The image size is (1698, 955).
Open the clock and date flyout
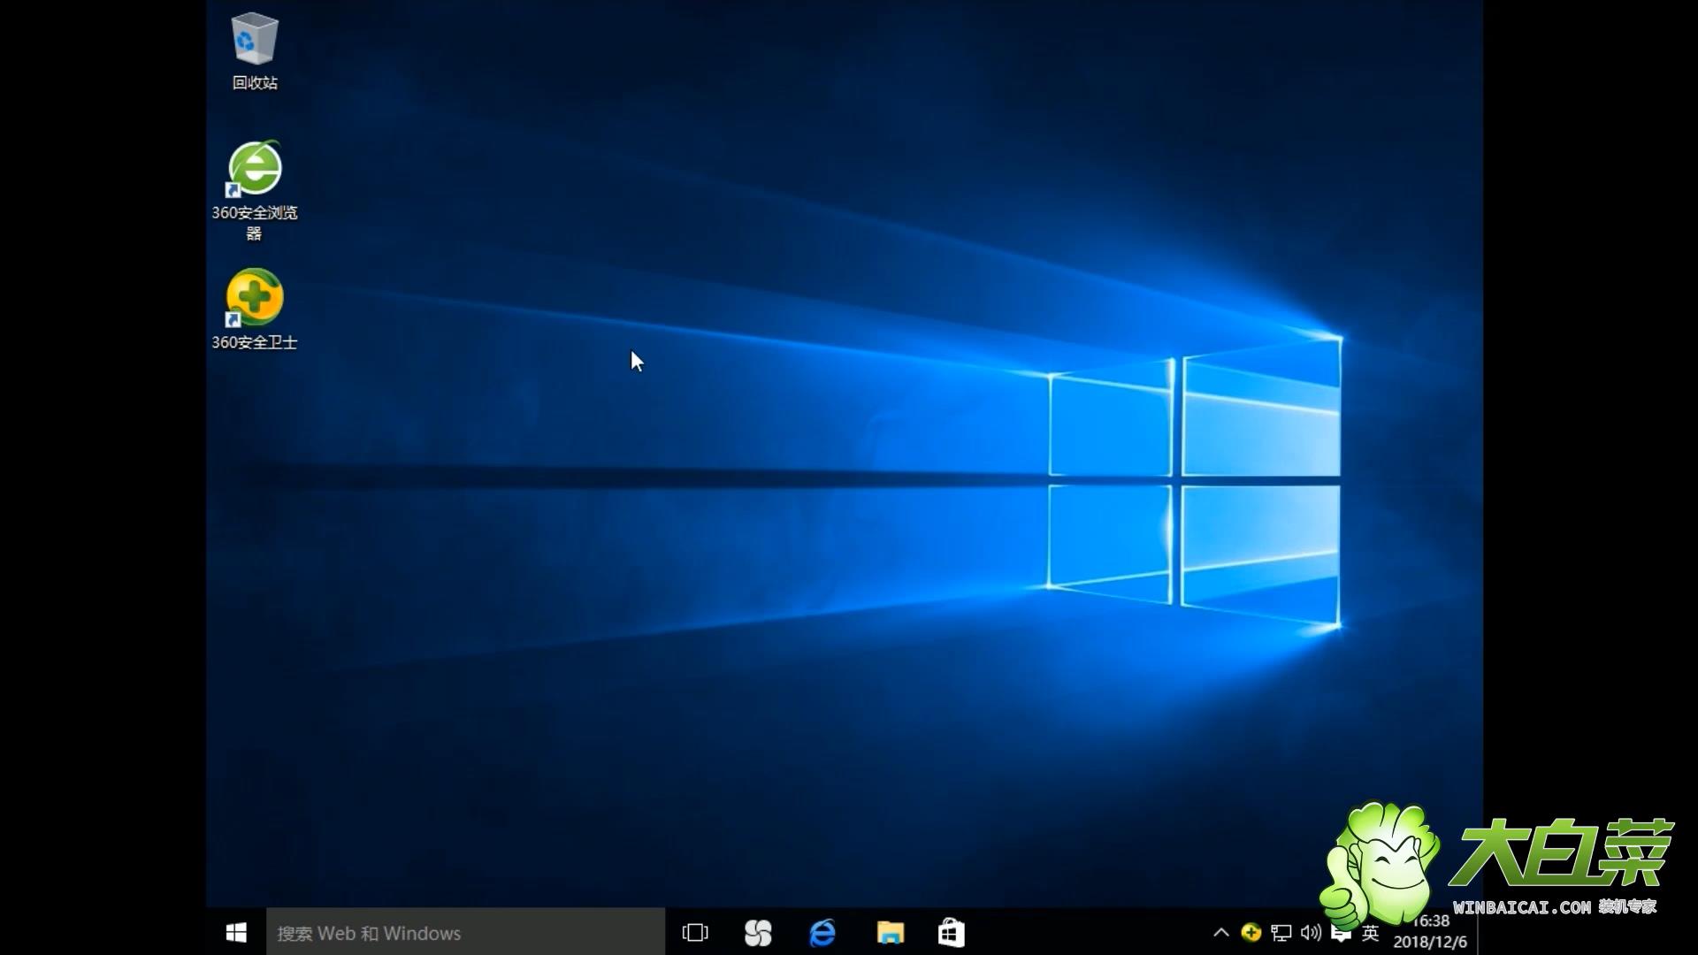click(x=1430, y=934)
